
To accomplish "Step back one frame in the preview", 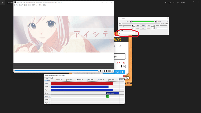I will point(104,71).
